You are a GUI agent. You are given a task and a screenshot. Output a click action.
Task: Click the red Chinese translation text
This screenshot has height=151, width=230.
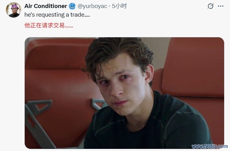49,25
